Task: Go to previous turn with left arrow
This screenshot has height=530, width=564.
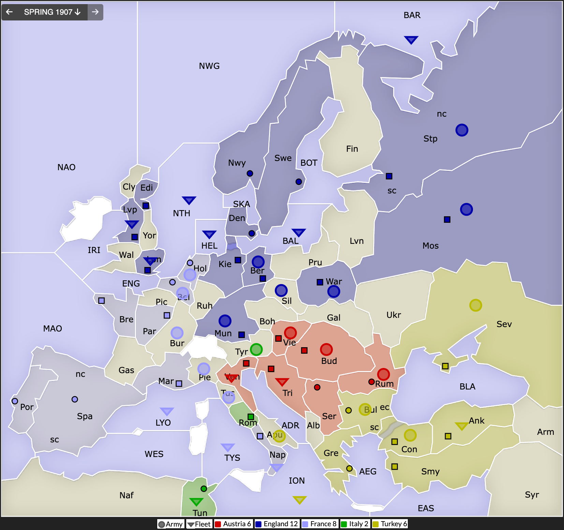Action: point(10,12)
